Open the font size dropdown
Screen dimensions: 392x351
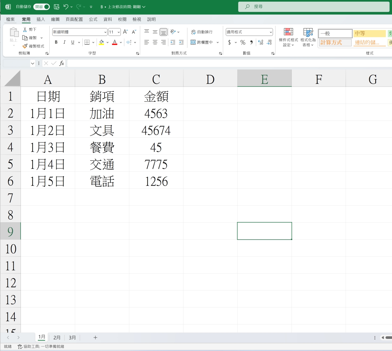tap(119, 32)
